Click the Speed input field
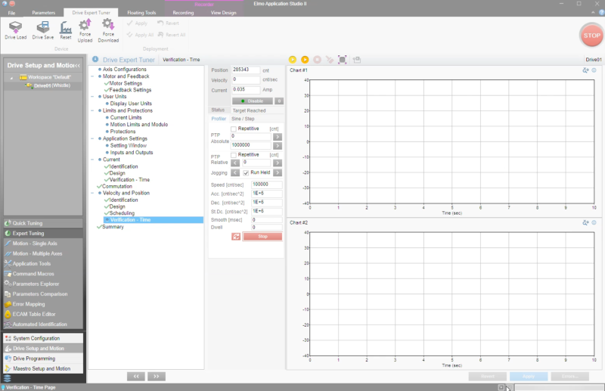Image resolution: width=605 pixels, height=391 pixels. 267,185
